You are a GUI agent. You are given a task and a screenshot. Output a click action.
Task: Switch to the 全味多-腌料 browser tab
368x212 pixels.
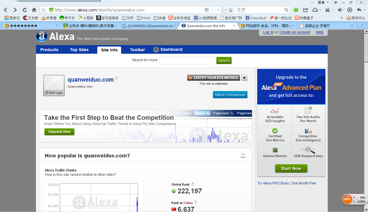(90, 26)
